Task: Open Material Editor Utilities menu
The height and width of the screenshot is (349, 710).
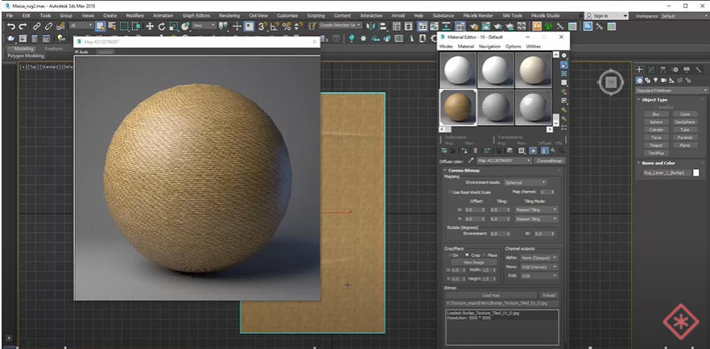Action: tap(534, 46)
